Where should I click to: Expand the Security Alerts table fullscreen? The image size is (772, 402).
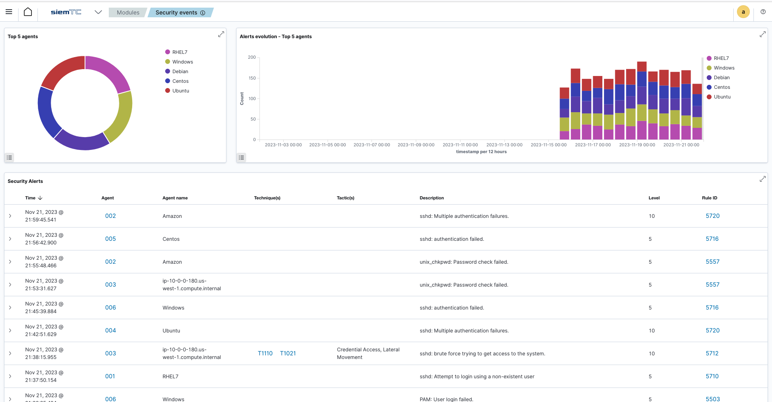762,179
